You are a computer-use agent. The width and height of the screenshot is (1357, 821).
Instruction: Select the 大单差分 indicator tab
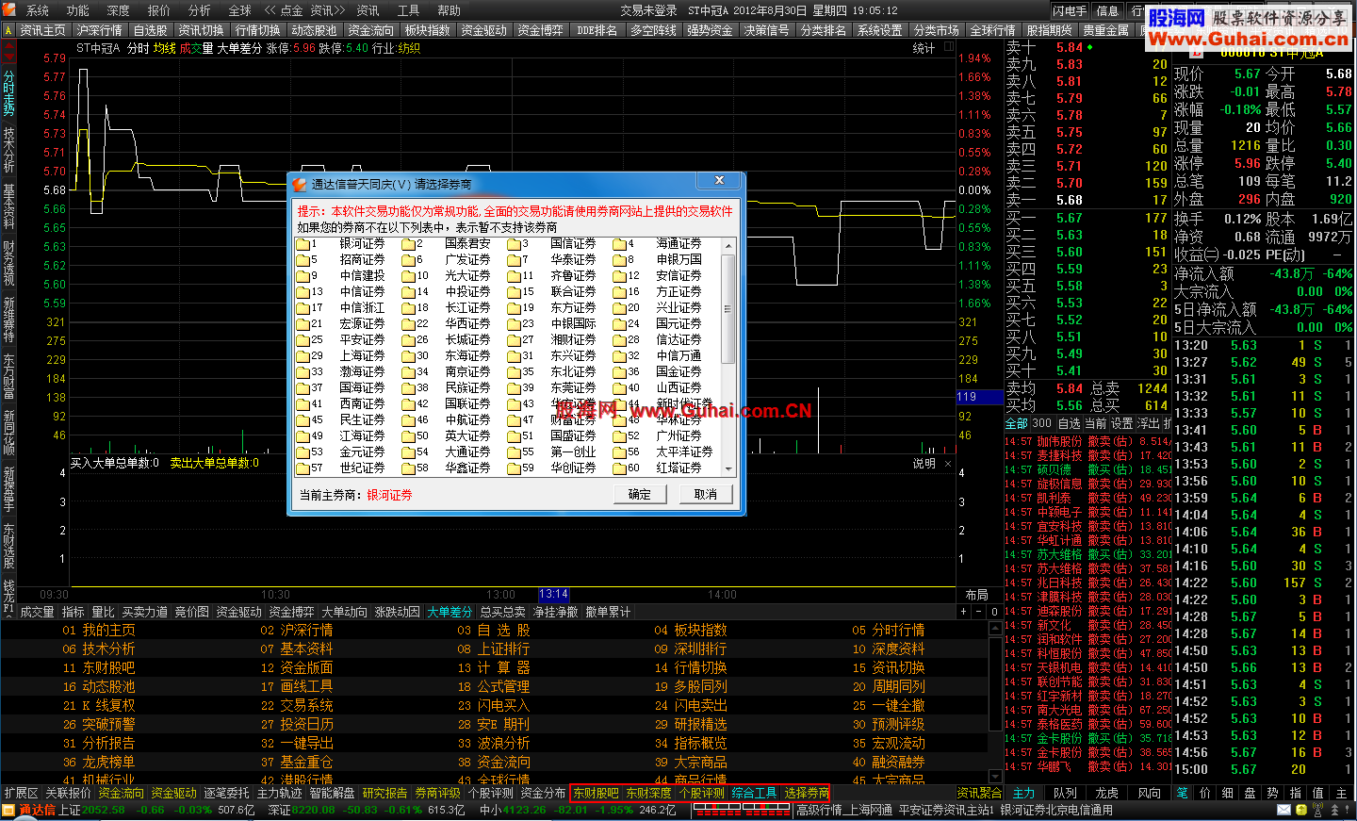(x=450, y=612)
